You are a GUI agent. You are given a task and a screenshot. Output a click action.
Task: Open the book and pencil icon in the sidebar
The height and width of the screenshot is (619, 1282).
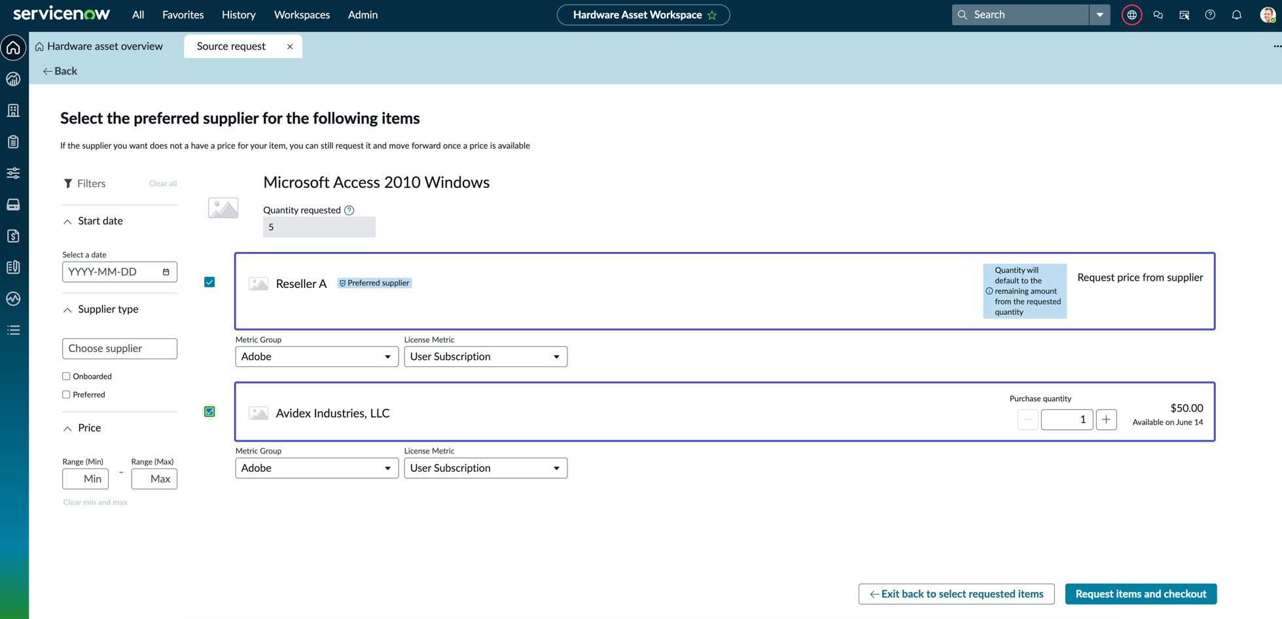pos(14,268)
